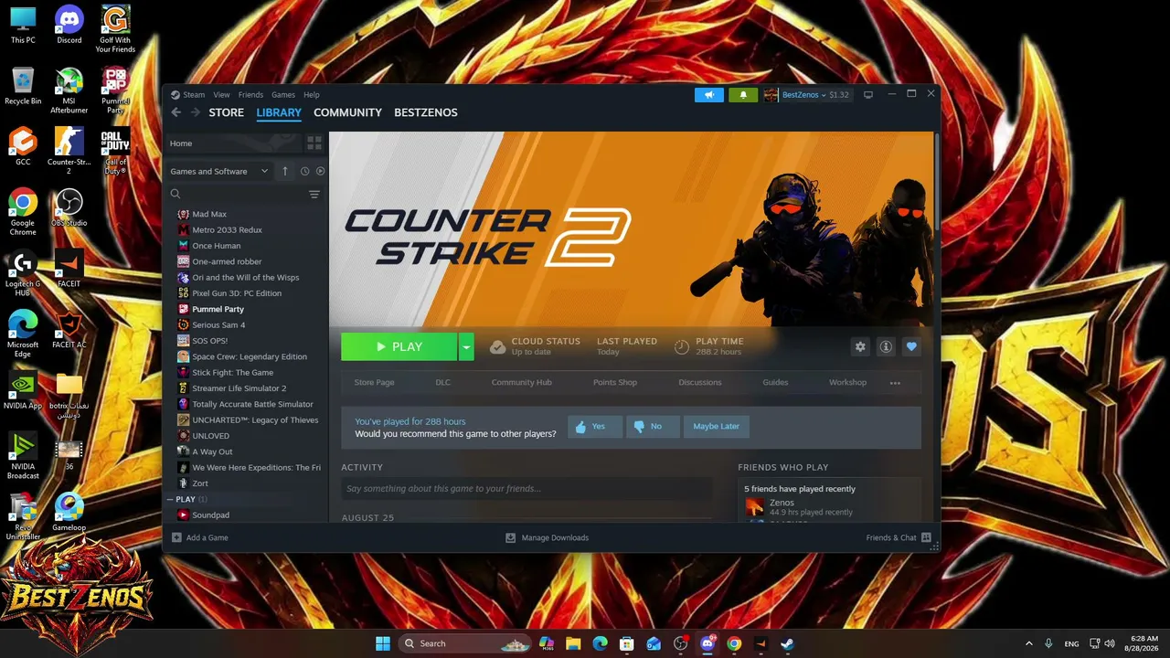Open Manage Downloads at the bottom

547,537
